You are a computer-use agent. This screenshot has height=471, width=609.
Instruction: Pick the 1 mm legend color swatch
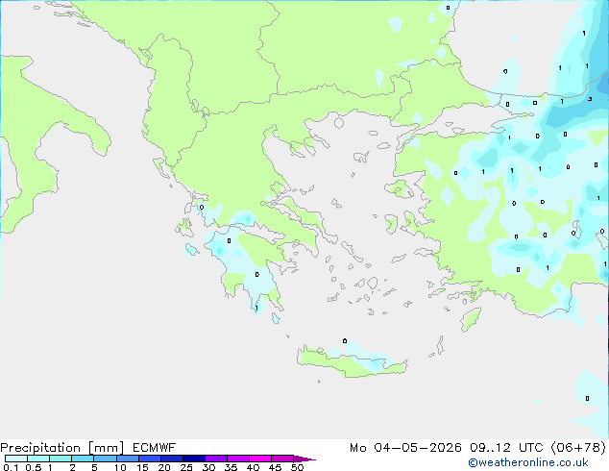(61, 459)
